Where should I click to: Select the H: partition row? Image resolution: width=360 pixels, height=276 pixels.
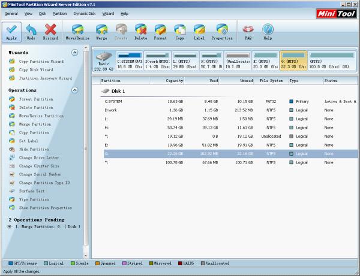click(230, 128)
